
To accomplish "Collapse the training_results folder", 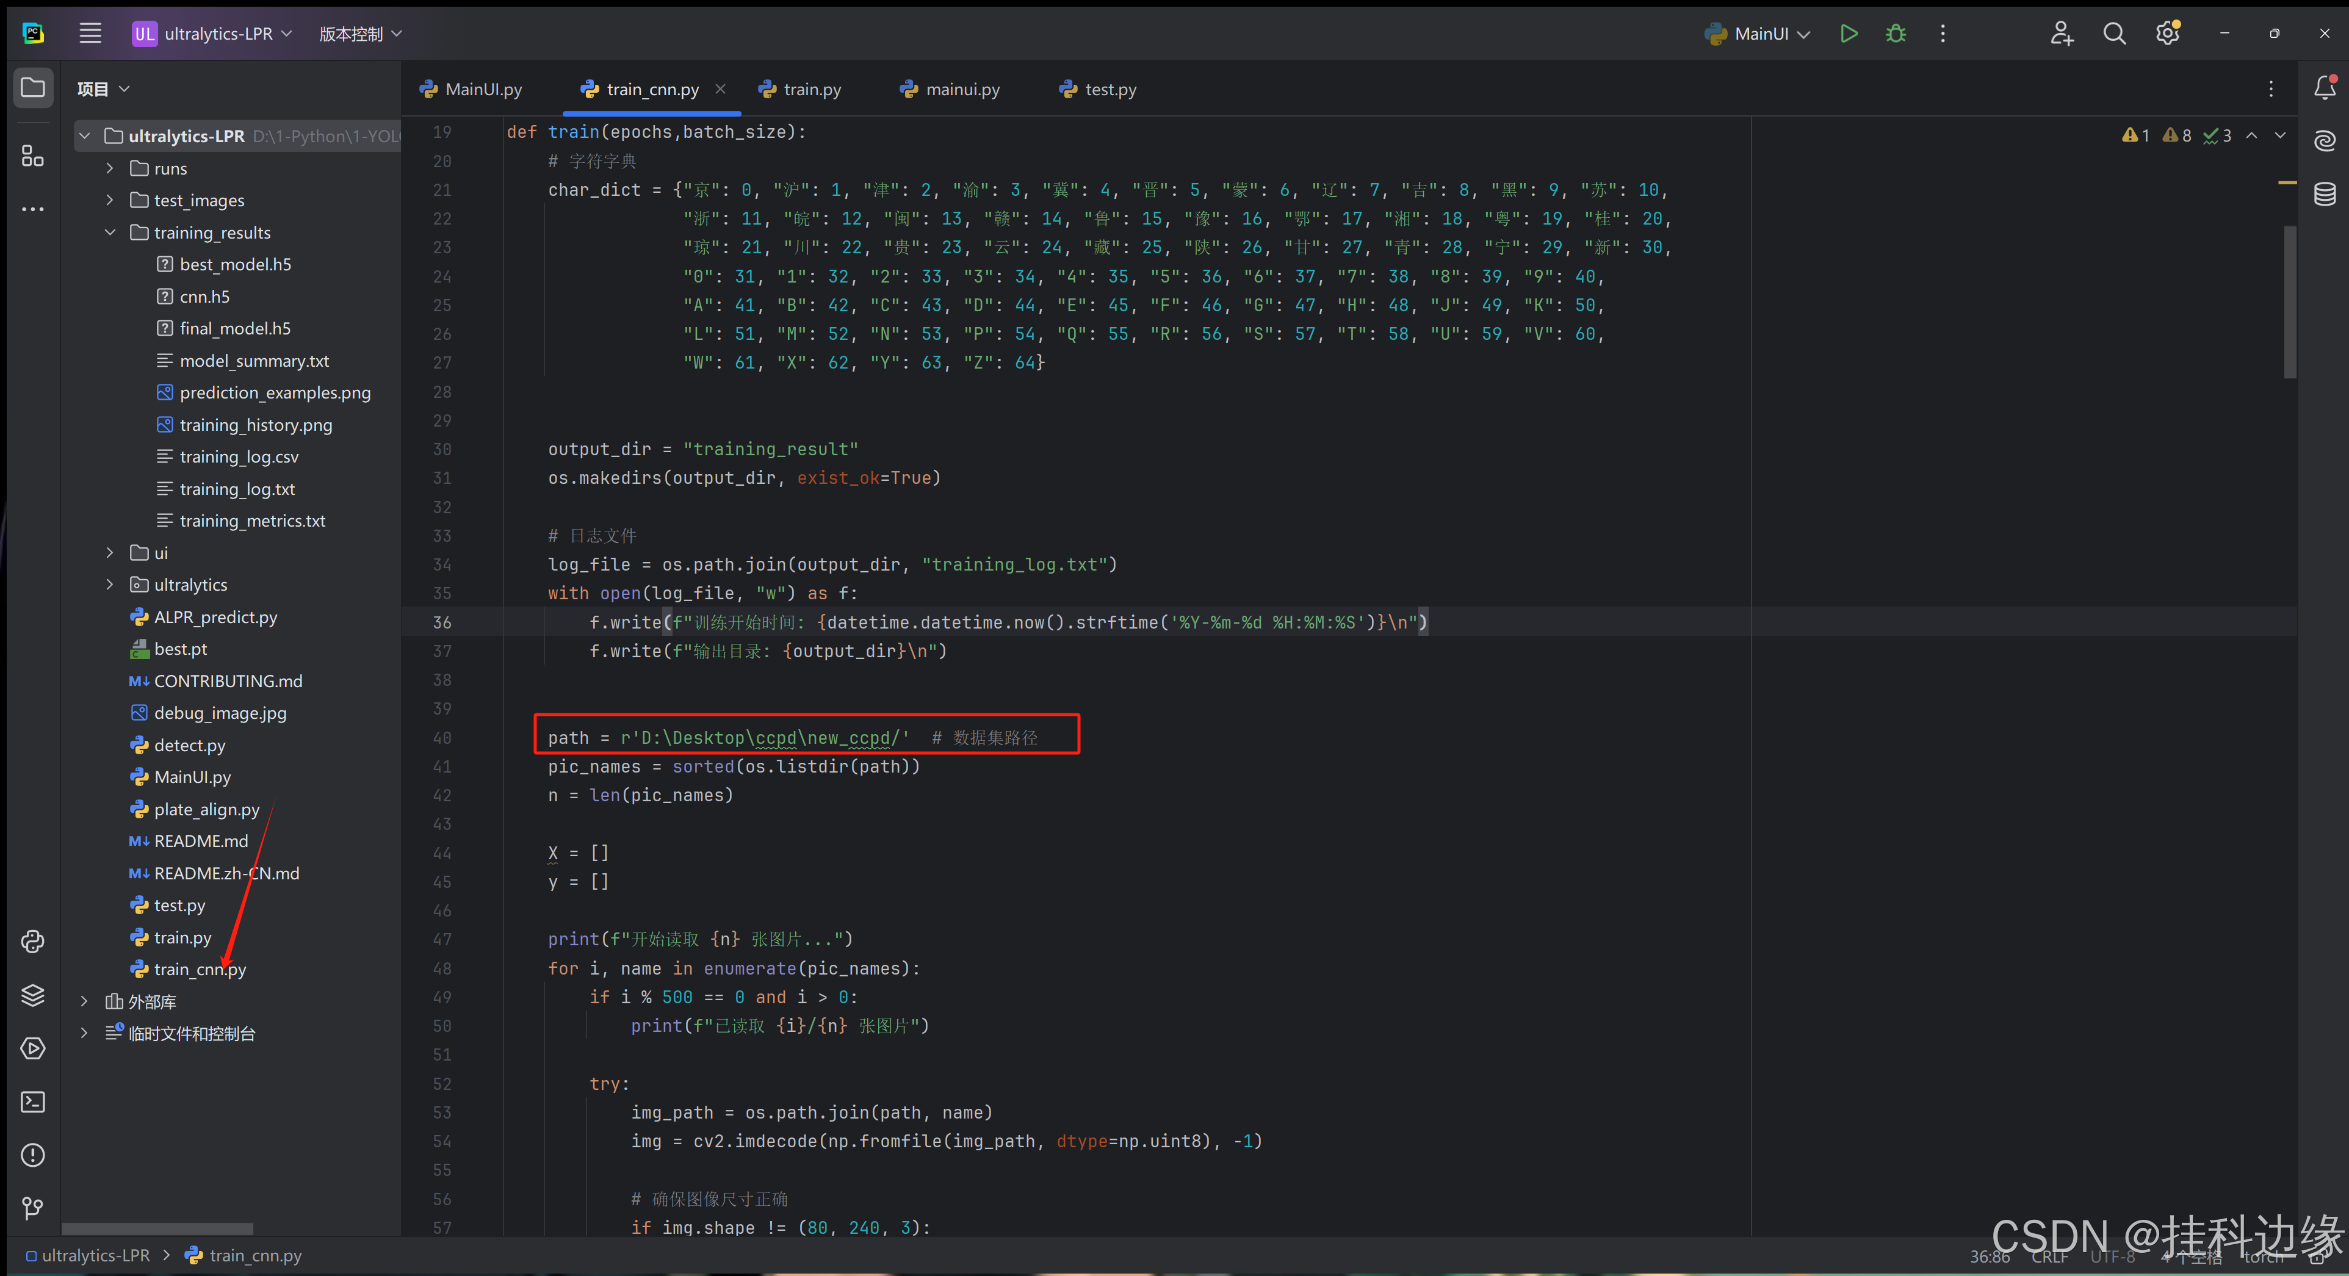I will coord(110,232).
